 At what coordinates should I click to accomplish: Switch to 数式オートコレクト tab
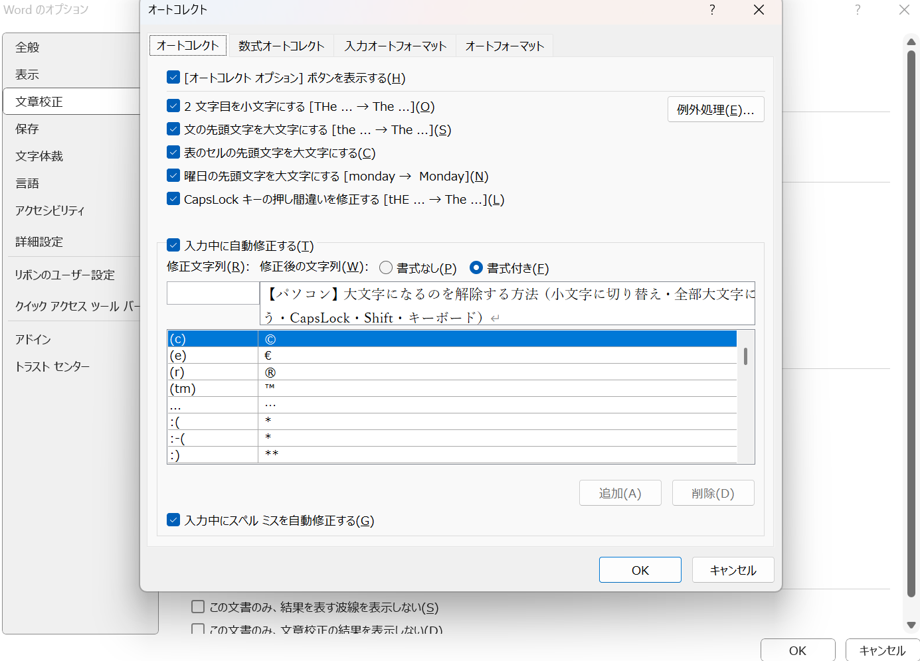[281, 46]
